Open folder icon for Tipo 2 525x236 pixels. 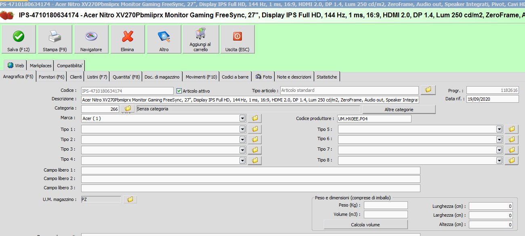click(255, 140)
